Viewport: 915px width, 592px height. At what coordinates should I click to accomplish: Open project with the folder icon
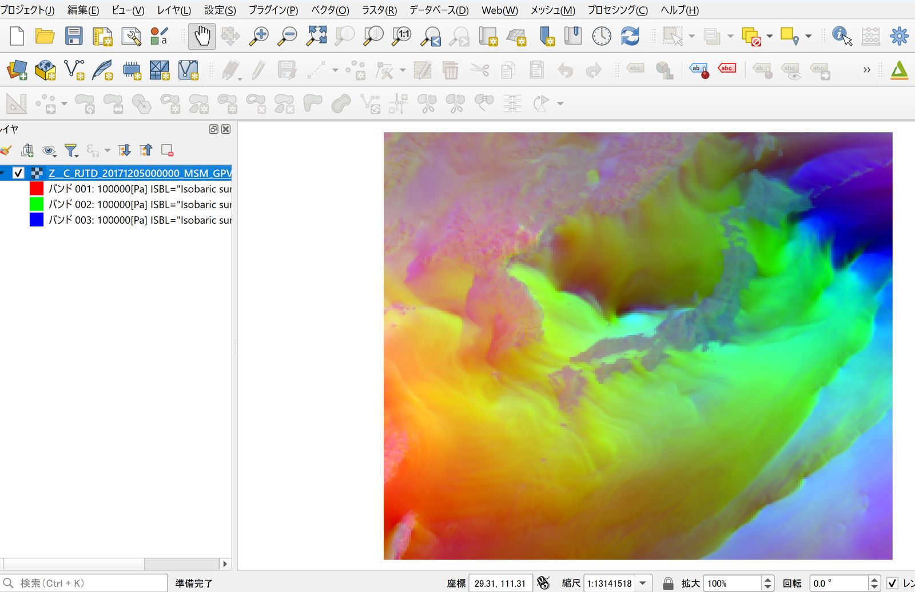(45, 36)
